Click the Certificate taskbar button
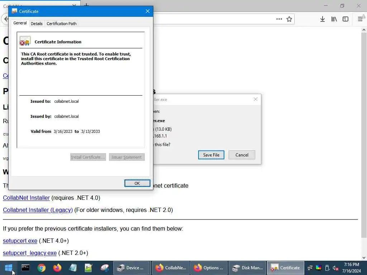 click(286, 268)
